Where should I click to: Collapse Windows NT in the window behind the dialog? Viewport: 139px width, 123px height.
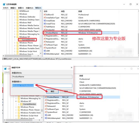click(x=16, y=101)
